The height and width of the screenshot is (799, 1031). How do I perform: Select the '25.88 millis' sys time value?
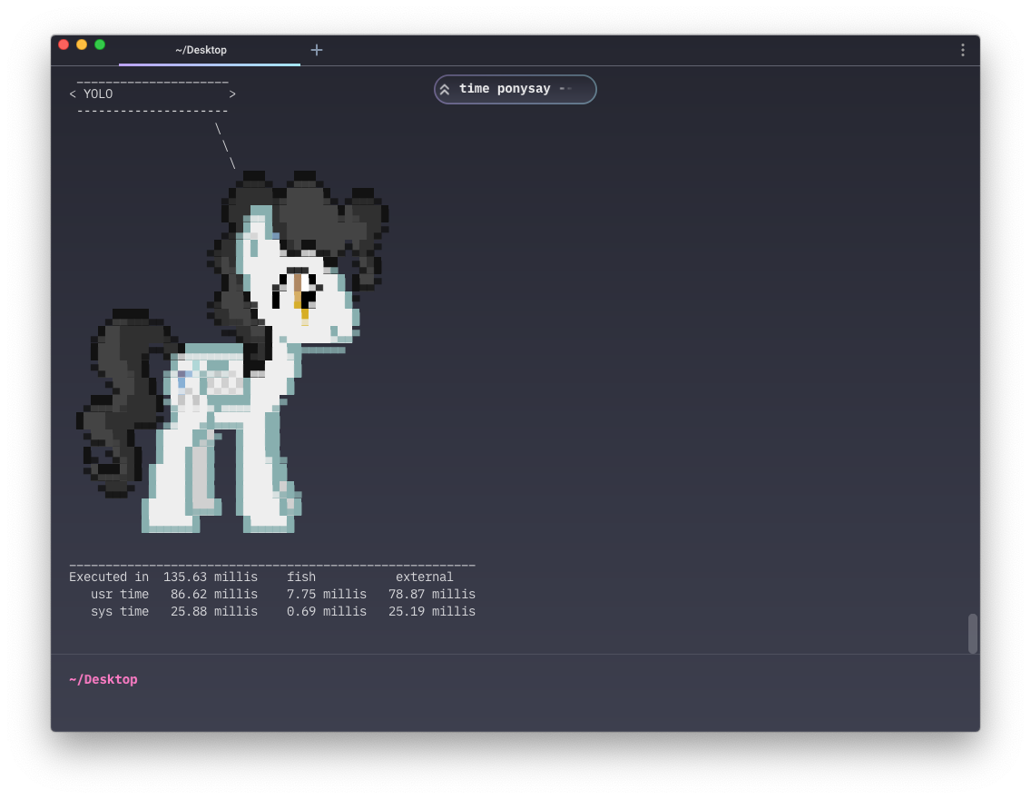tap(213, 611)
